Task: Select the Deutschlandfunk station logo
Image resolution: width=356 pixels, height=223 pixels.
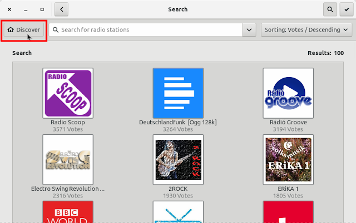Action: click(178, 93)
